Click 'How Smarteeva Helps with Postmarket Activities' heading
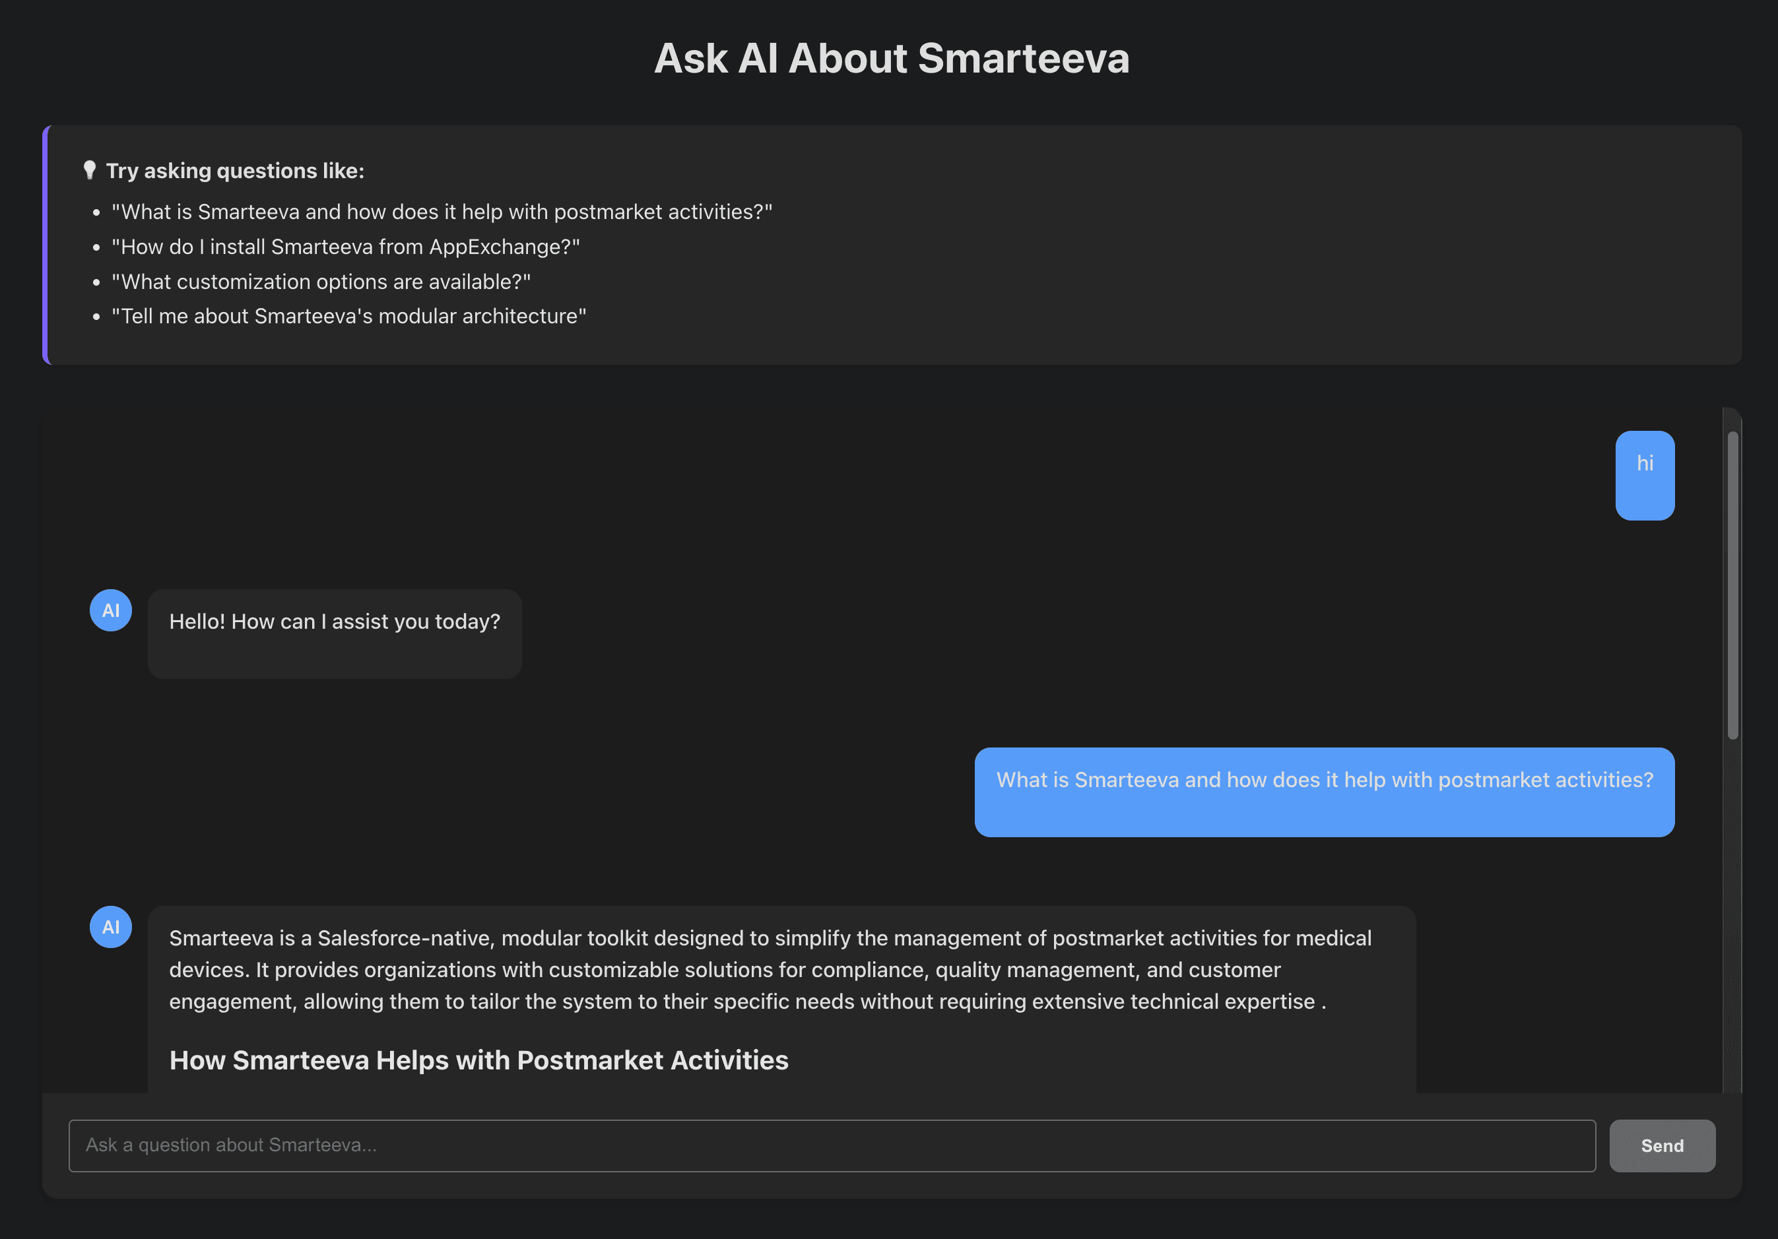This screenshot has height=1239, width=1778. click(478, 1060)
